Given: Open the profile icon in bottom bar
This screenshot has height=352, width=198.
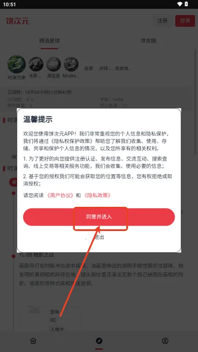Looking at the screenshot, I should click(165, 341).
